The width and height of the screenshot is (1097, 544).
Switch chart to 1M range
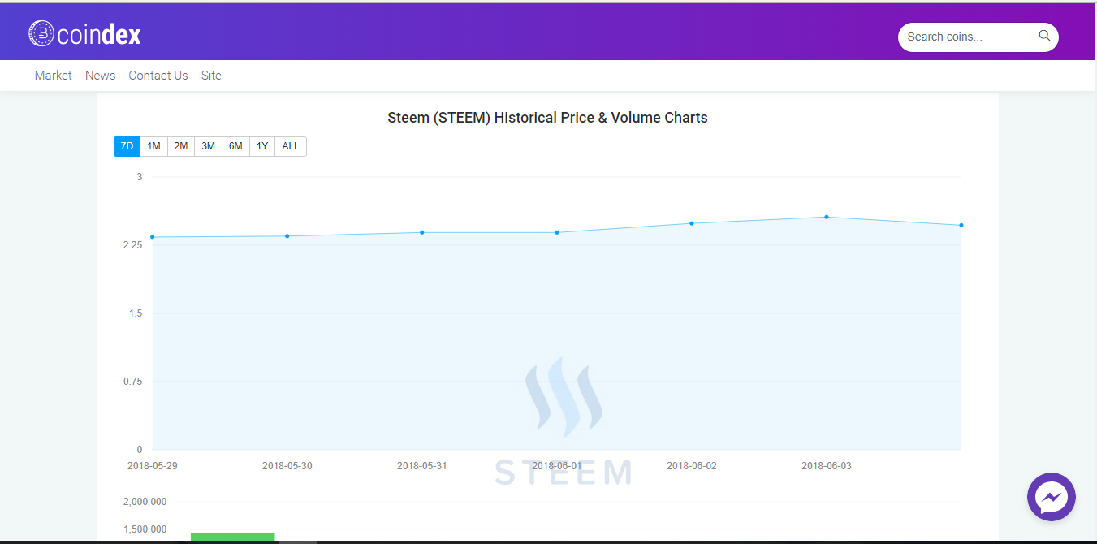coord(153,146)
